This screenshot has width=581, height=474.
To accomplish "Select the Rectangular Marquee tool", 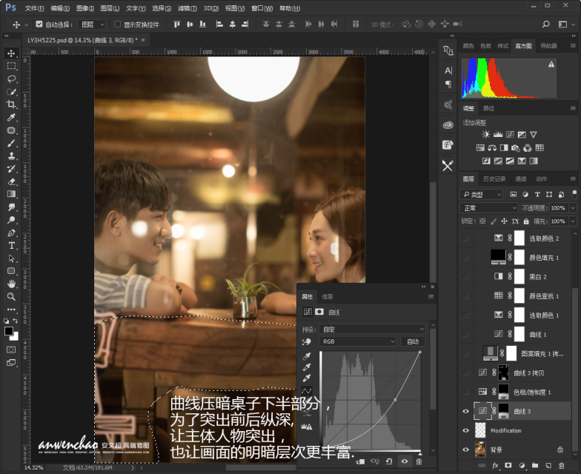I will tap(11, 66).
